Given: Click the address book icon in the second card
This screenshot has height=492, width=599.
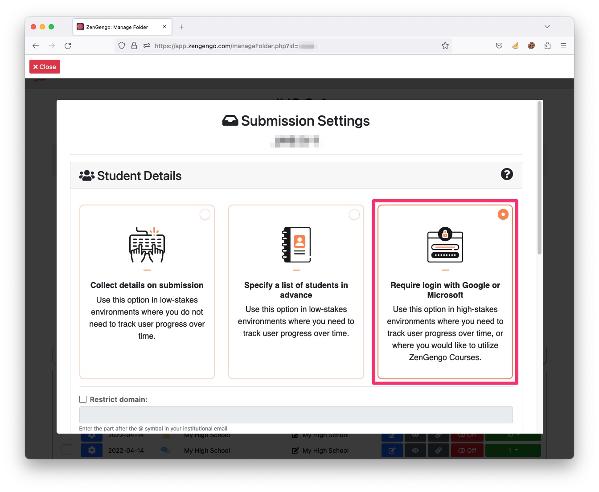Looking at the screenshot, I should [296, 245].
